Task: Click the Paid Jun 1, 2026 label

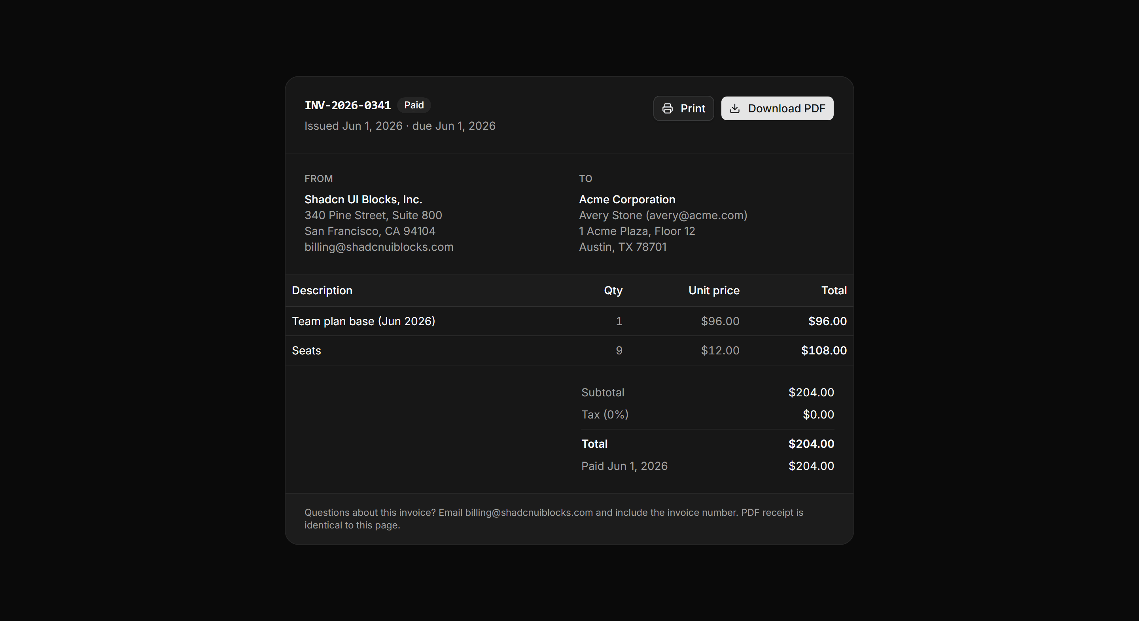Action: point(624,466)
